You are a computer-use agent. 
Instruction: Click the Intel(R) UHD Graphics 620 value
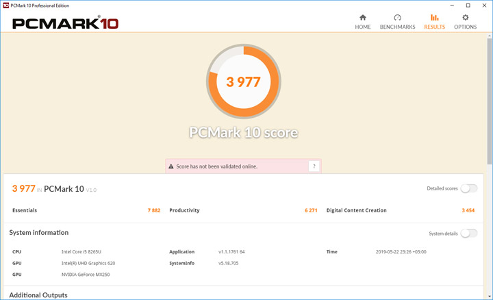88,263
